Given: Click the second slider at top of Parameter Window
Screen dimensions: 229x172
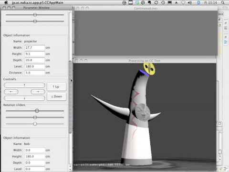Looking at the screenshot, I should pyautogui.click(x=35, y=21).
